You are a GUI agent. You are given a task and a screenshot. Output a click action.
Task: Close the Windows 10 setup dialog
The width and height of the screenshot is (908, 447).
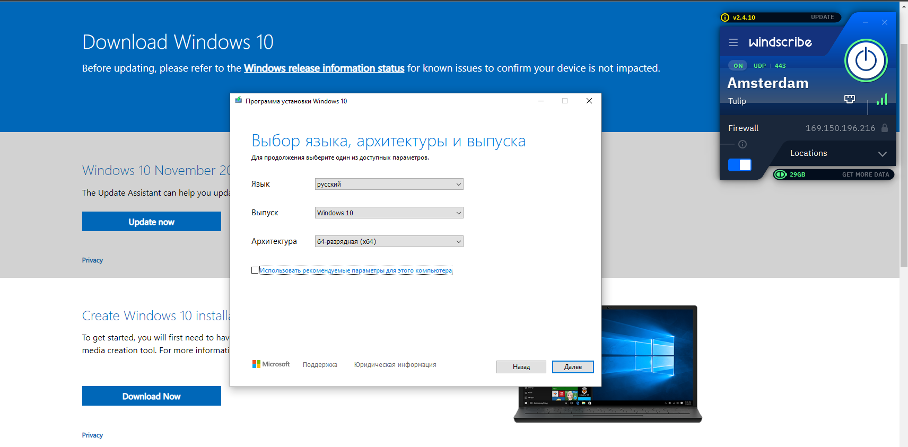coord(589,101)
